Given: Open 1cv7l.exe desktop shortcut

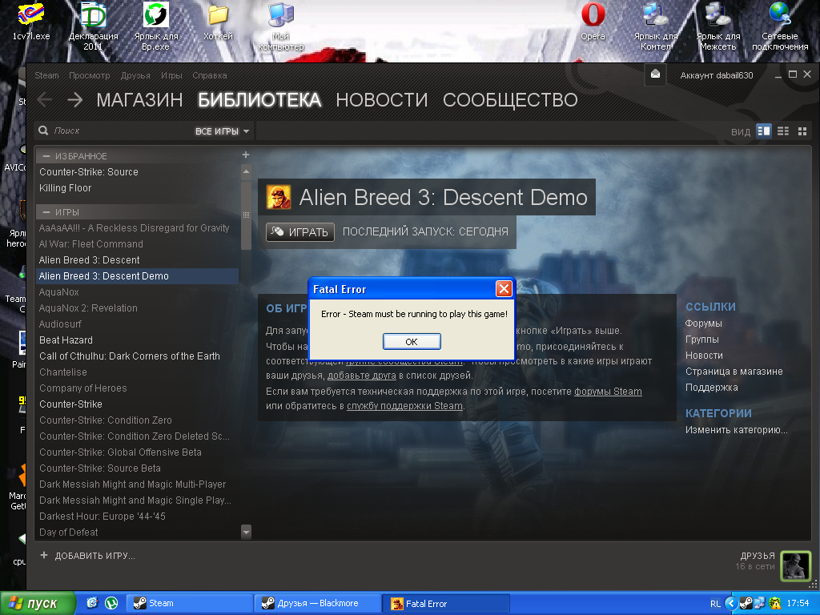Looking at the screenshot, I should [31, 22].
